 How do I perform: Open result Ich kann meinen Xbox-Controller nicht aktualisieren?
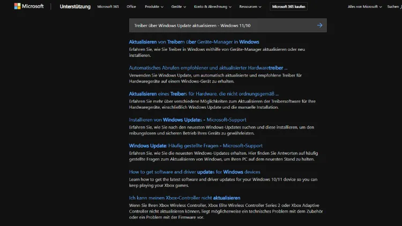tap(184, 198)
